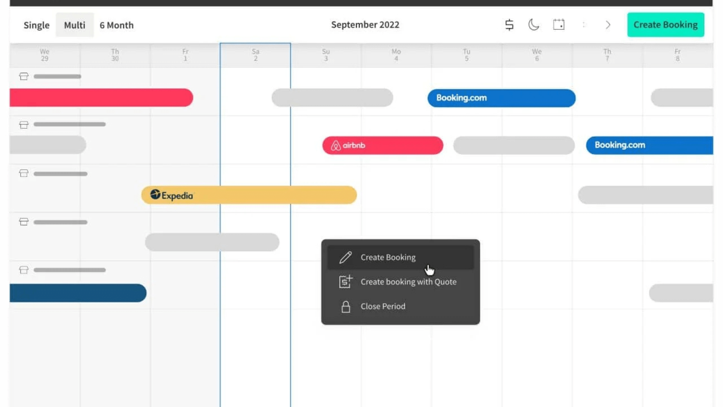
Task: Click first property's house icon
Action: click(24, 77)
